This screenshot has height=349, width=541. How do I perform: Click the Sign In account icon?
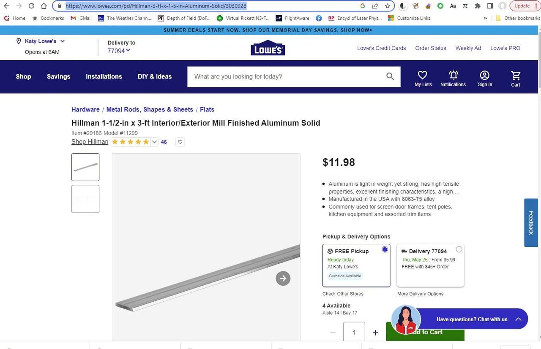484,76
